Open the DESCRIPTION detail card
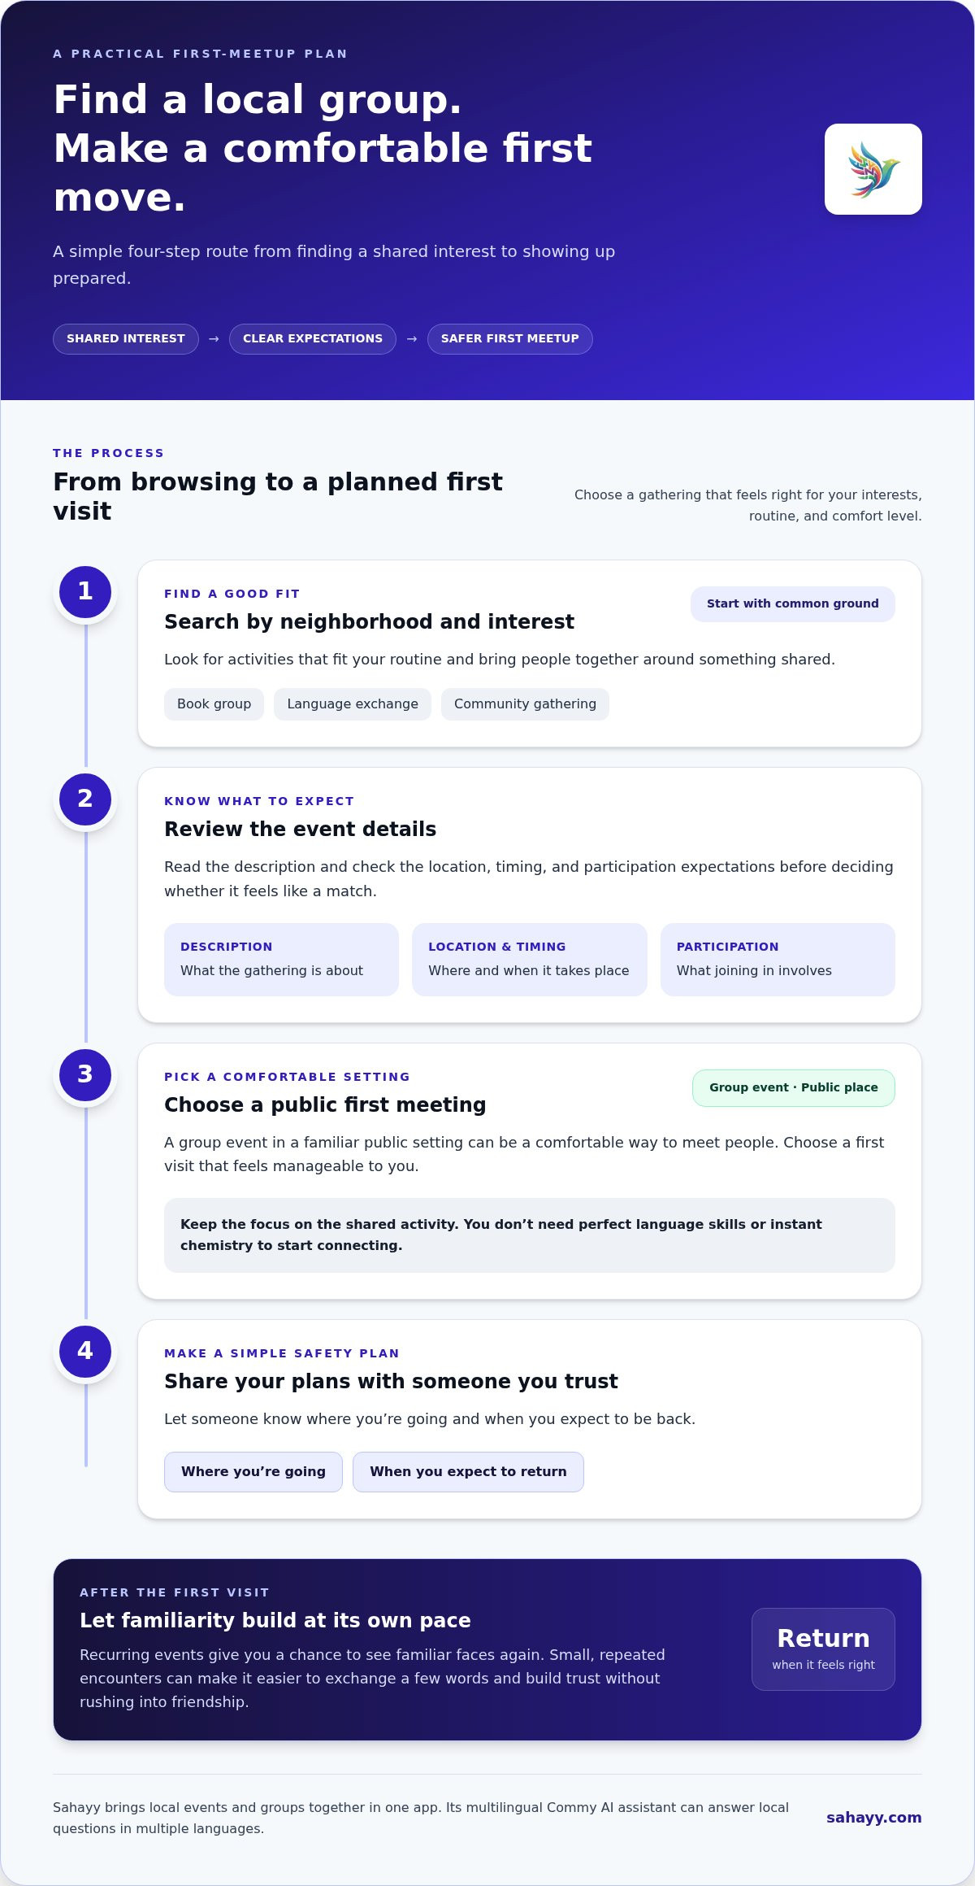The image size is (975, 1886). 281,960
